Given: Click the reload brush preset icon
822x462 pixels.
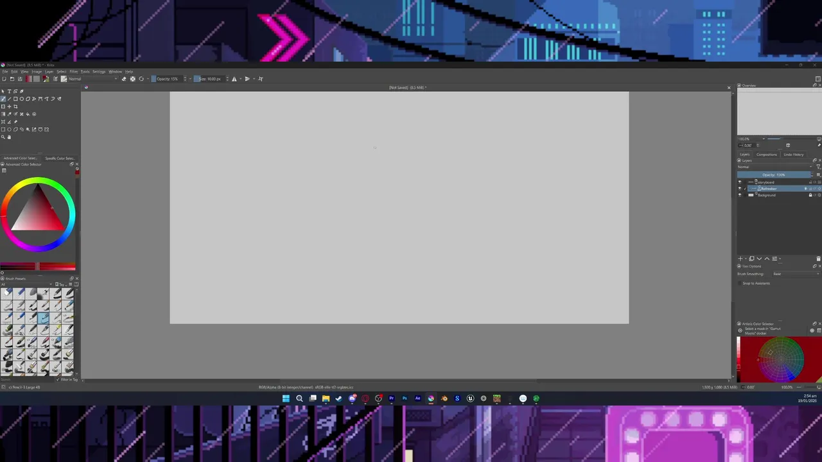Looking at the screenshot, I should pyautogui.click(x=141, y=79).
